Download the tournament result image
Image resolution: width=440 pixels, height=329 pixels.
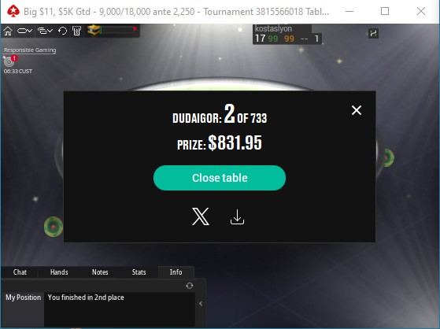coord(237,217)
